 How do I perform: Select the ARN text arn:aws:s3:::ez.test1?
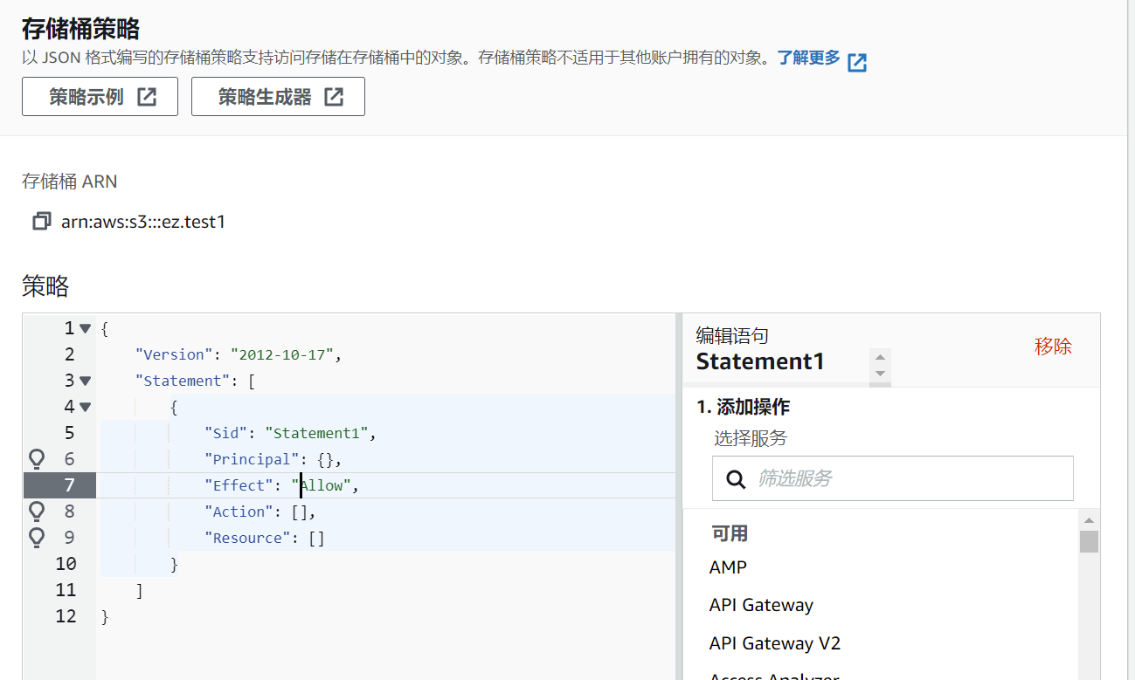[143, 222]
